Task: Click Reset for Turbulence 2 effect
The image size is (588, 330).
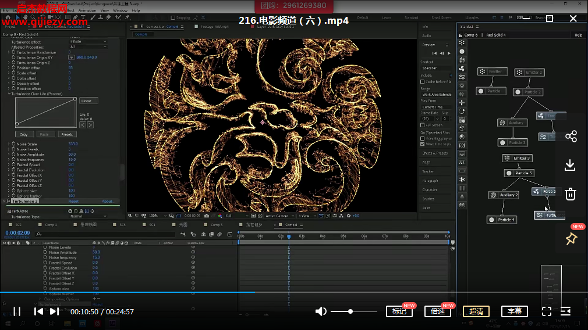Action: click(73, 201)
